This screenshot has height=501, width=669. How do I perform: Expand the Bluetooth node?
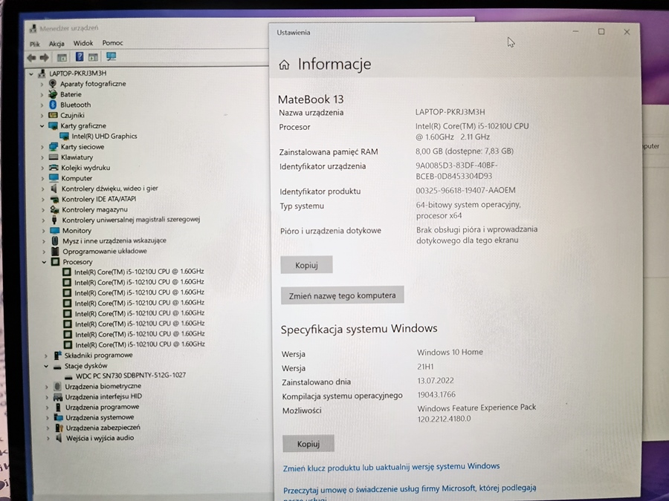pos(42,105)
